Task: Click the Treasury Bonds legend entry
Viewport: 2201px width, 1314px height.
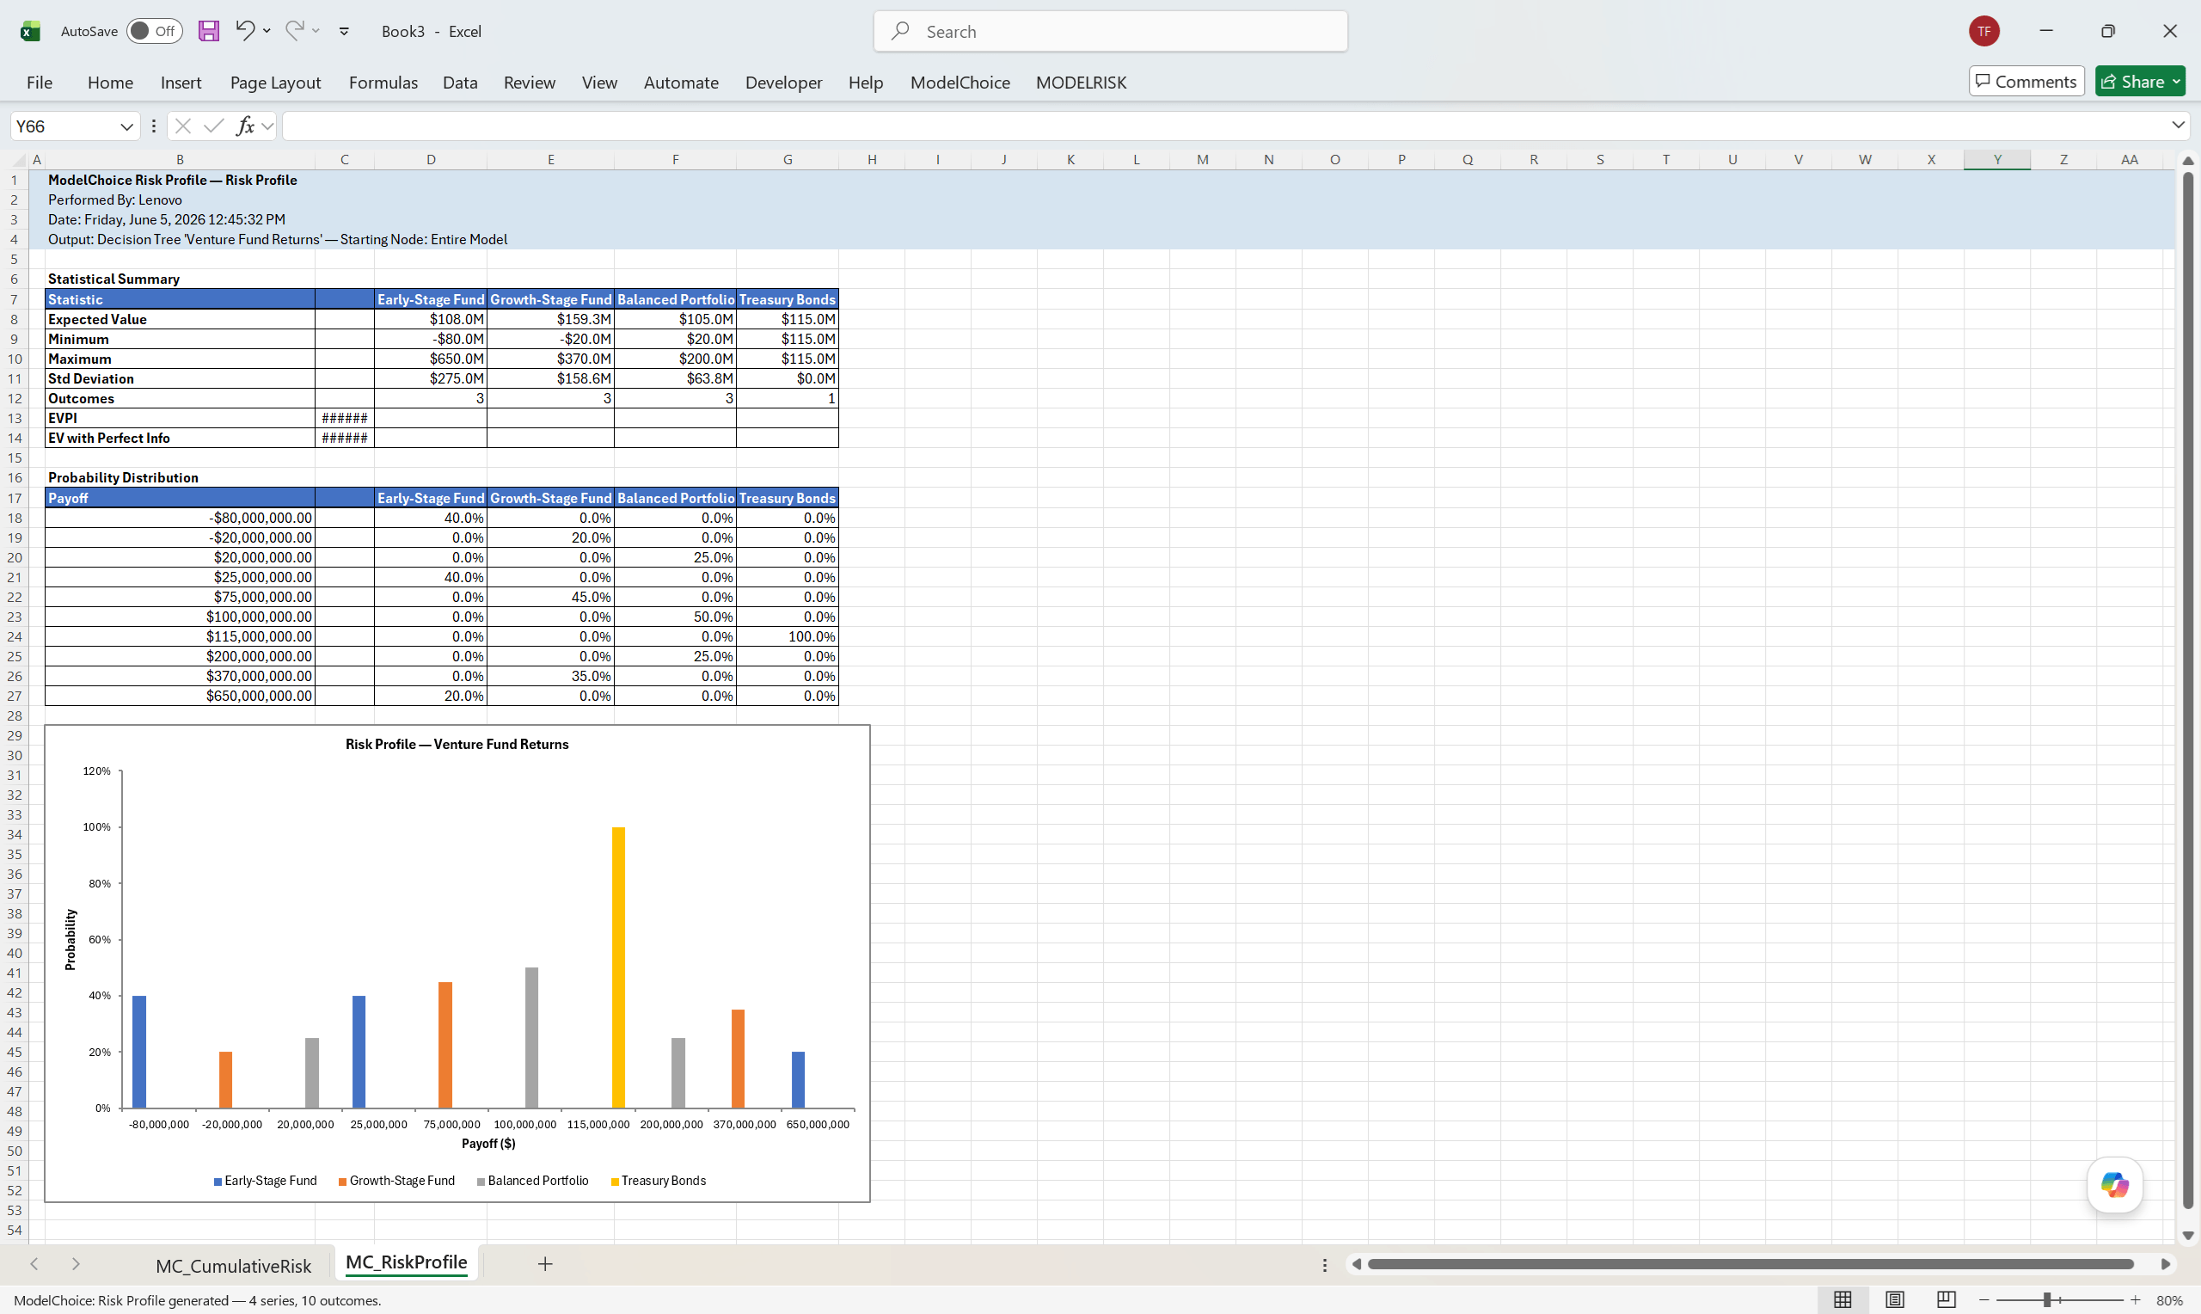Action: [x=659, y=1181]
